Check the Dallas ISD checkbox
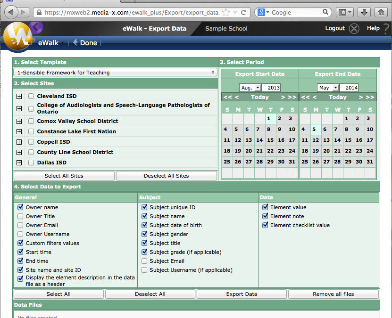The width and height of the screenshot is (392, 318). coord(31,163)
